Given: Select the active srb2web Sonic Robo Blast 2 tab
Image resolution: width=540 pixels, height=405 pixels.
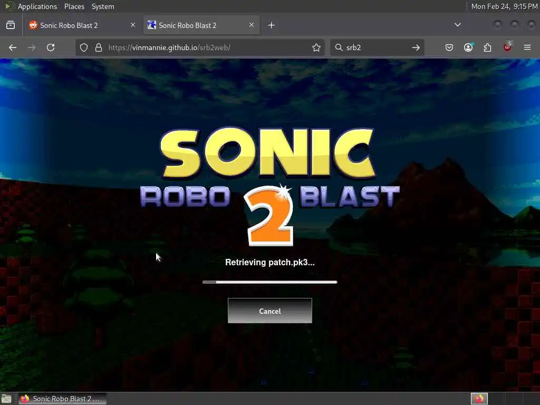Looking at the screenshot, I should 201,25.
